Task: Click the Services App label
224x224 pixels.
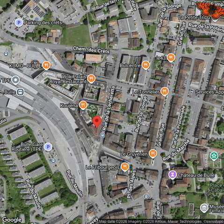Action: pyautogui.click(x=210, y=92)
